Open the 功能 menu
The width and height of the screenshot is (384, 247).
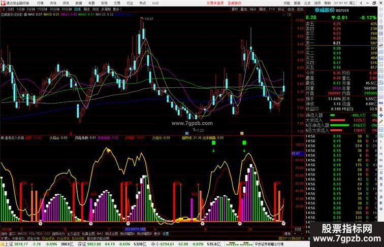pos(287,3)
